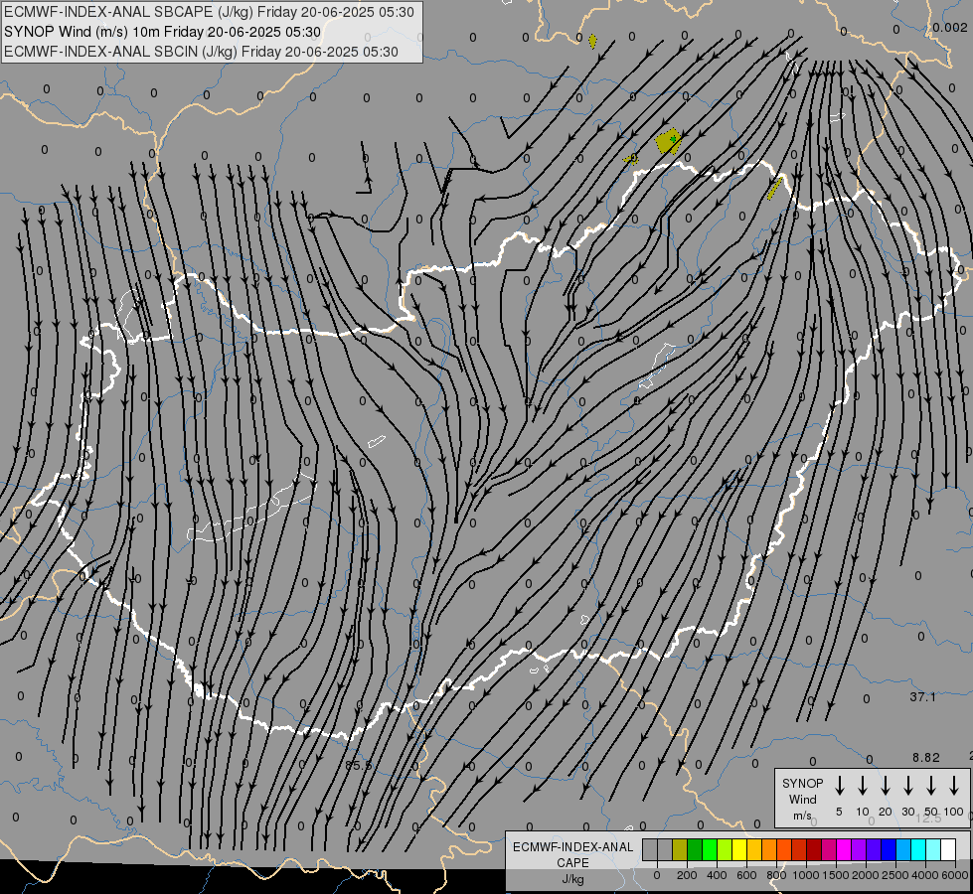973x894 pixels.
Task: Pick the purple swatch before 2000 tick
Action: tap(858, 849)
